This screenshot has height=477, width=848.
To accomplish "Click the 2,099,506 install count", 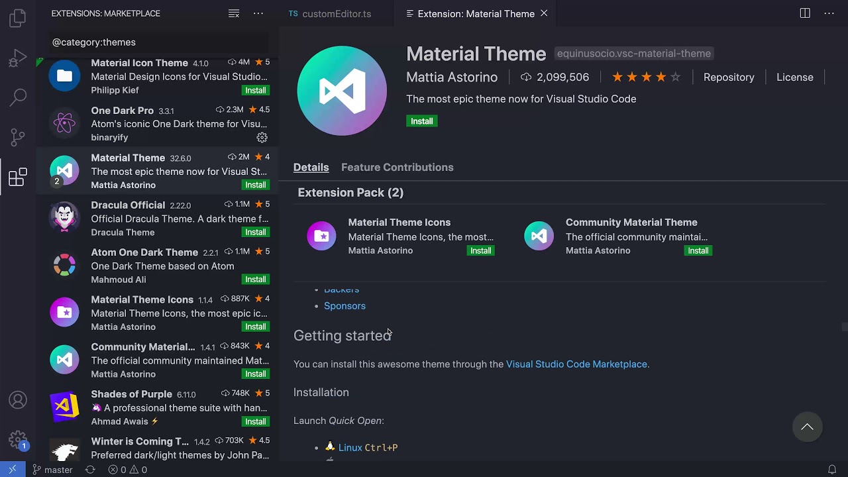I will tap(555, 77).
